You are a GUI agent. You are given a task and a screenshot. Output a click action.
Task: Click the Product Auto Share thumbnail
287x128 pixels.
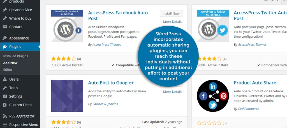pos(213,96)
